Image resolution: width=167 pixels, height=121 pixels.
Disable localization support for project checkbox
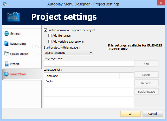(x=45, y=30)
